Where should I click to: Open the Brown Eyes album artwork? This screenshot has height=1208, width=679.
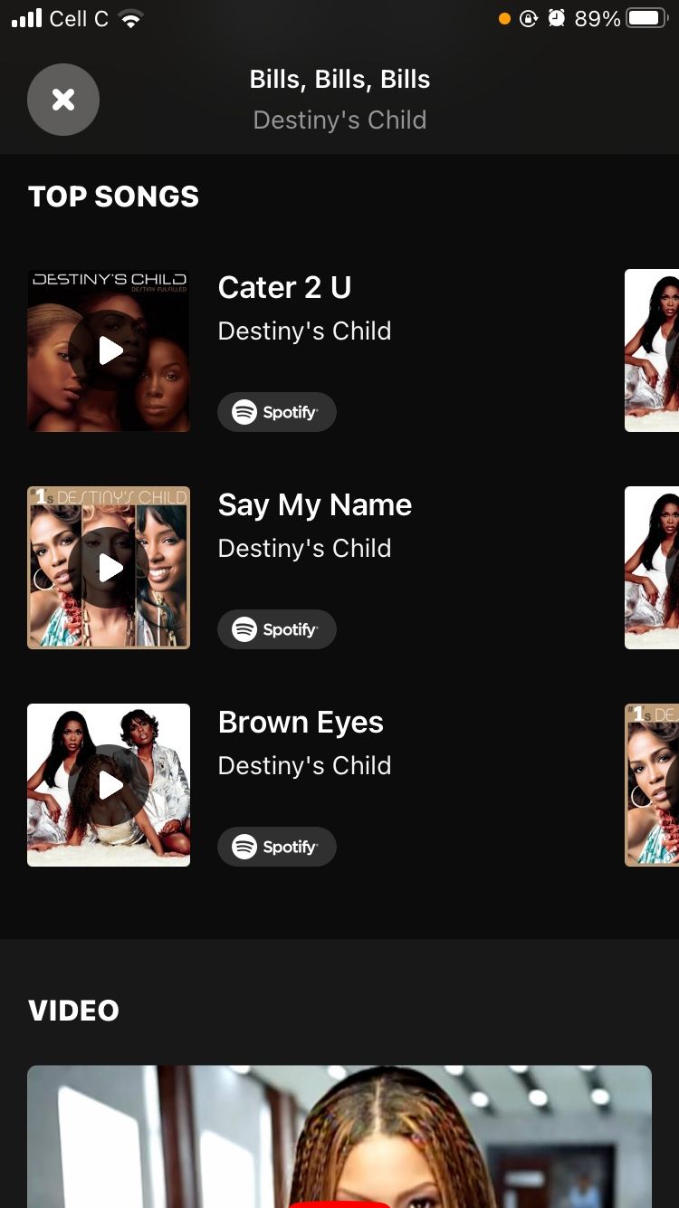coord(109,785)
